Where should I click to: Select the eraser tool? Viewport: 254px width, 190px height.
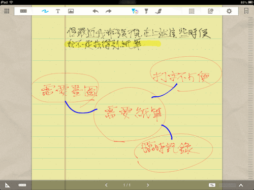pos(158,11)
